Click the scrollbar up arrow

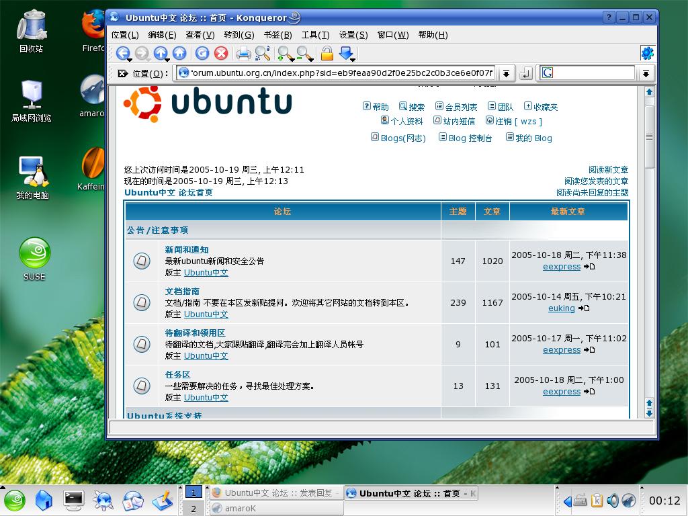tap(650, 91)
